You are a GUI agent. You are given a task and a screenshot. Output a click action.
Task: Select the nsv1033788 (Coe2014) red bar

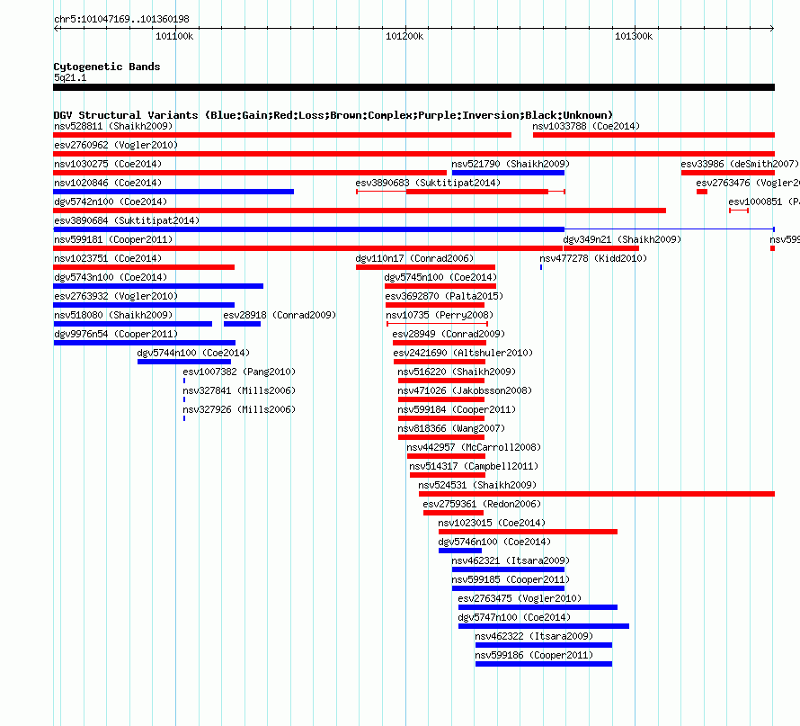pos(653,135)
